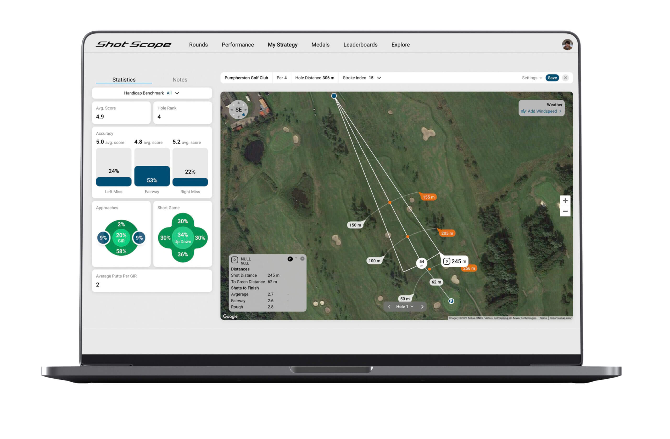Click the zoom out minus icon on the map
Image resolution: width=670 pixels, height=439 pixels.
click(x=565, y=211)
